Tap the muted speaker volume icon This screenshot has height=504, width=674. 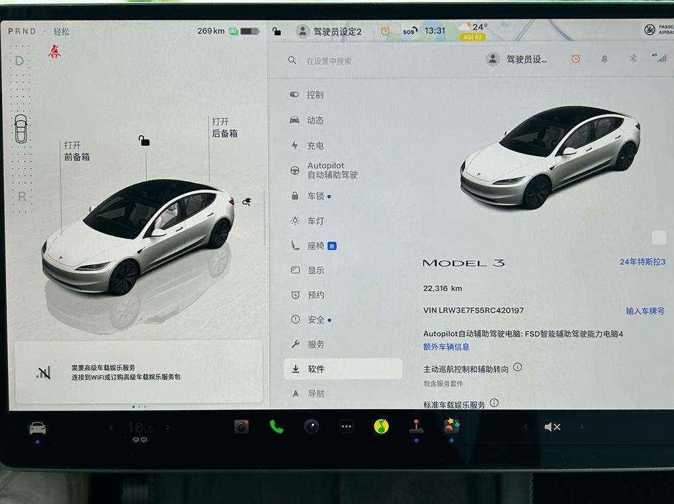[x=553, y=427]
